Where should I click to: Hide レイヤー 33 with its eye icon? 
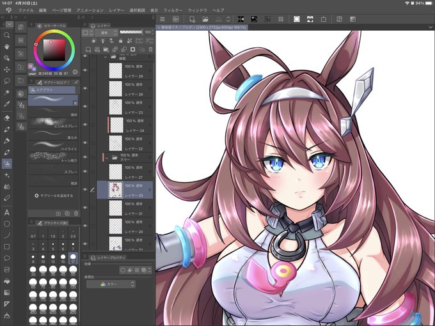[x=85, y=190]
